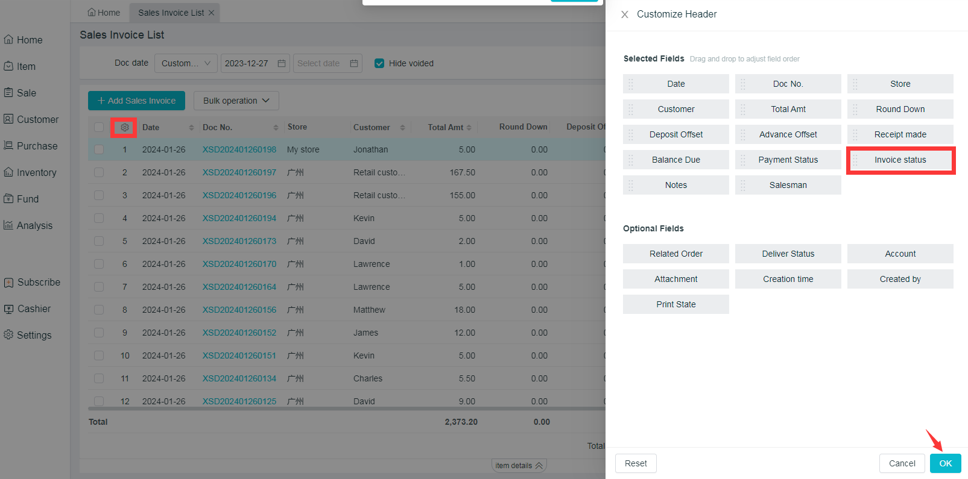Expand the item details panel
968x479 pixels.
click(519, 466)
